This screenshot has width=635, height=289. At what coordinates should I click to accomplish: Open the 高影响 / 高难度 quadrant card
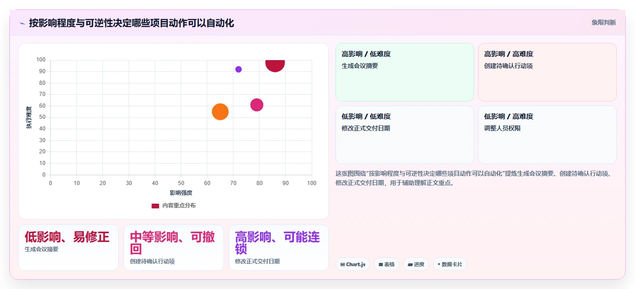pyautogui.click(x=547, y=72)
